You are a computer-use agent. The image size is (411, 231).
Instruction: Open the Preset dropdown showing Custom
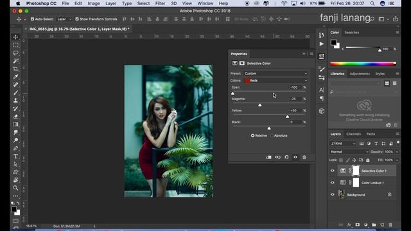275,74
